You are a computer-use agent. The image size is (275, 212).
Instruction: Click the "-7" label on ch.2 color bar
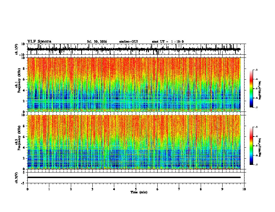(256, 165)
